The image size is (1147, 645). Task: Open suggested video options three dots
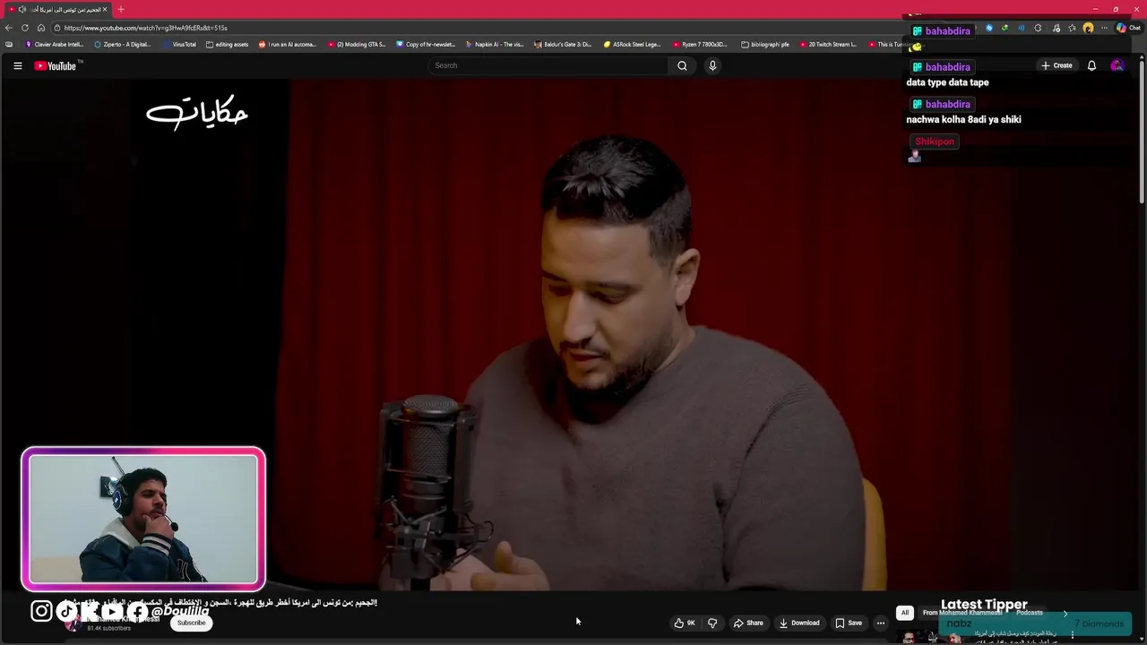click(1073, 635)
